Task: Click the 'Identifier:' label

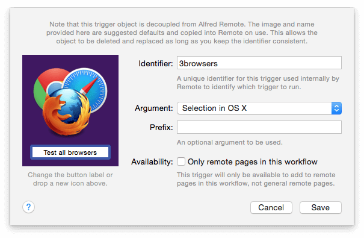Action: point(156,63)
